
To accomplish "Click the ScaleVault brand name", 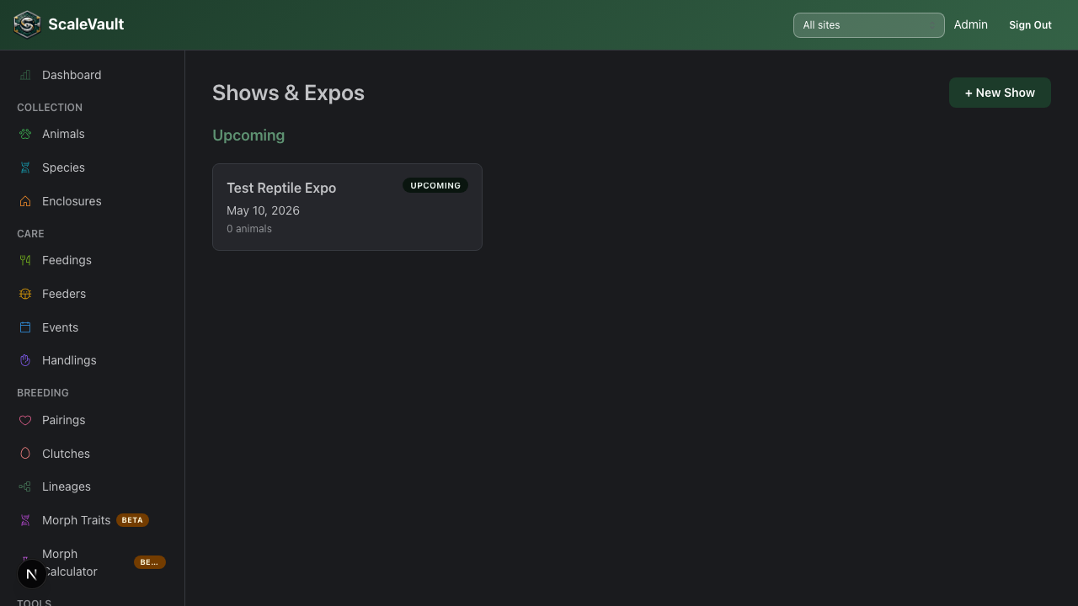I will coord(86,24).
